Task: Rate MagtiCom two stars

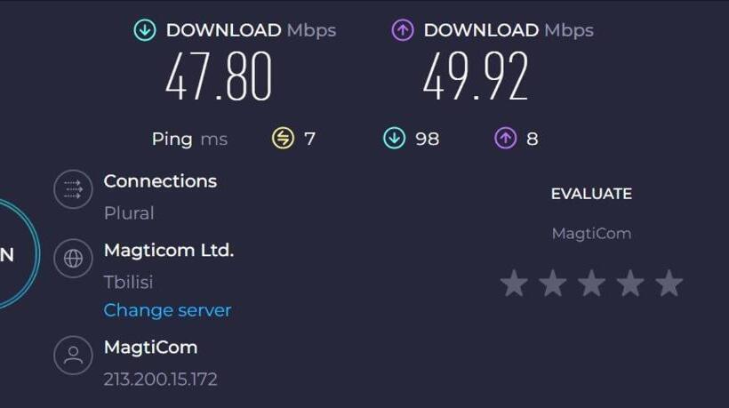Action: [553, 283]
